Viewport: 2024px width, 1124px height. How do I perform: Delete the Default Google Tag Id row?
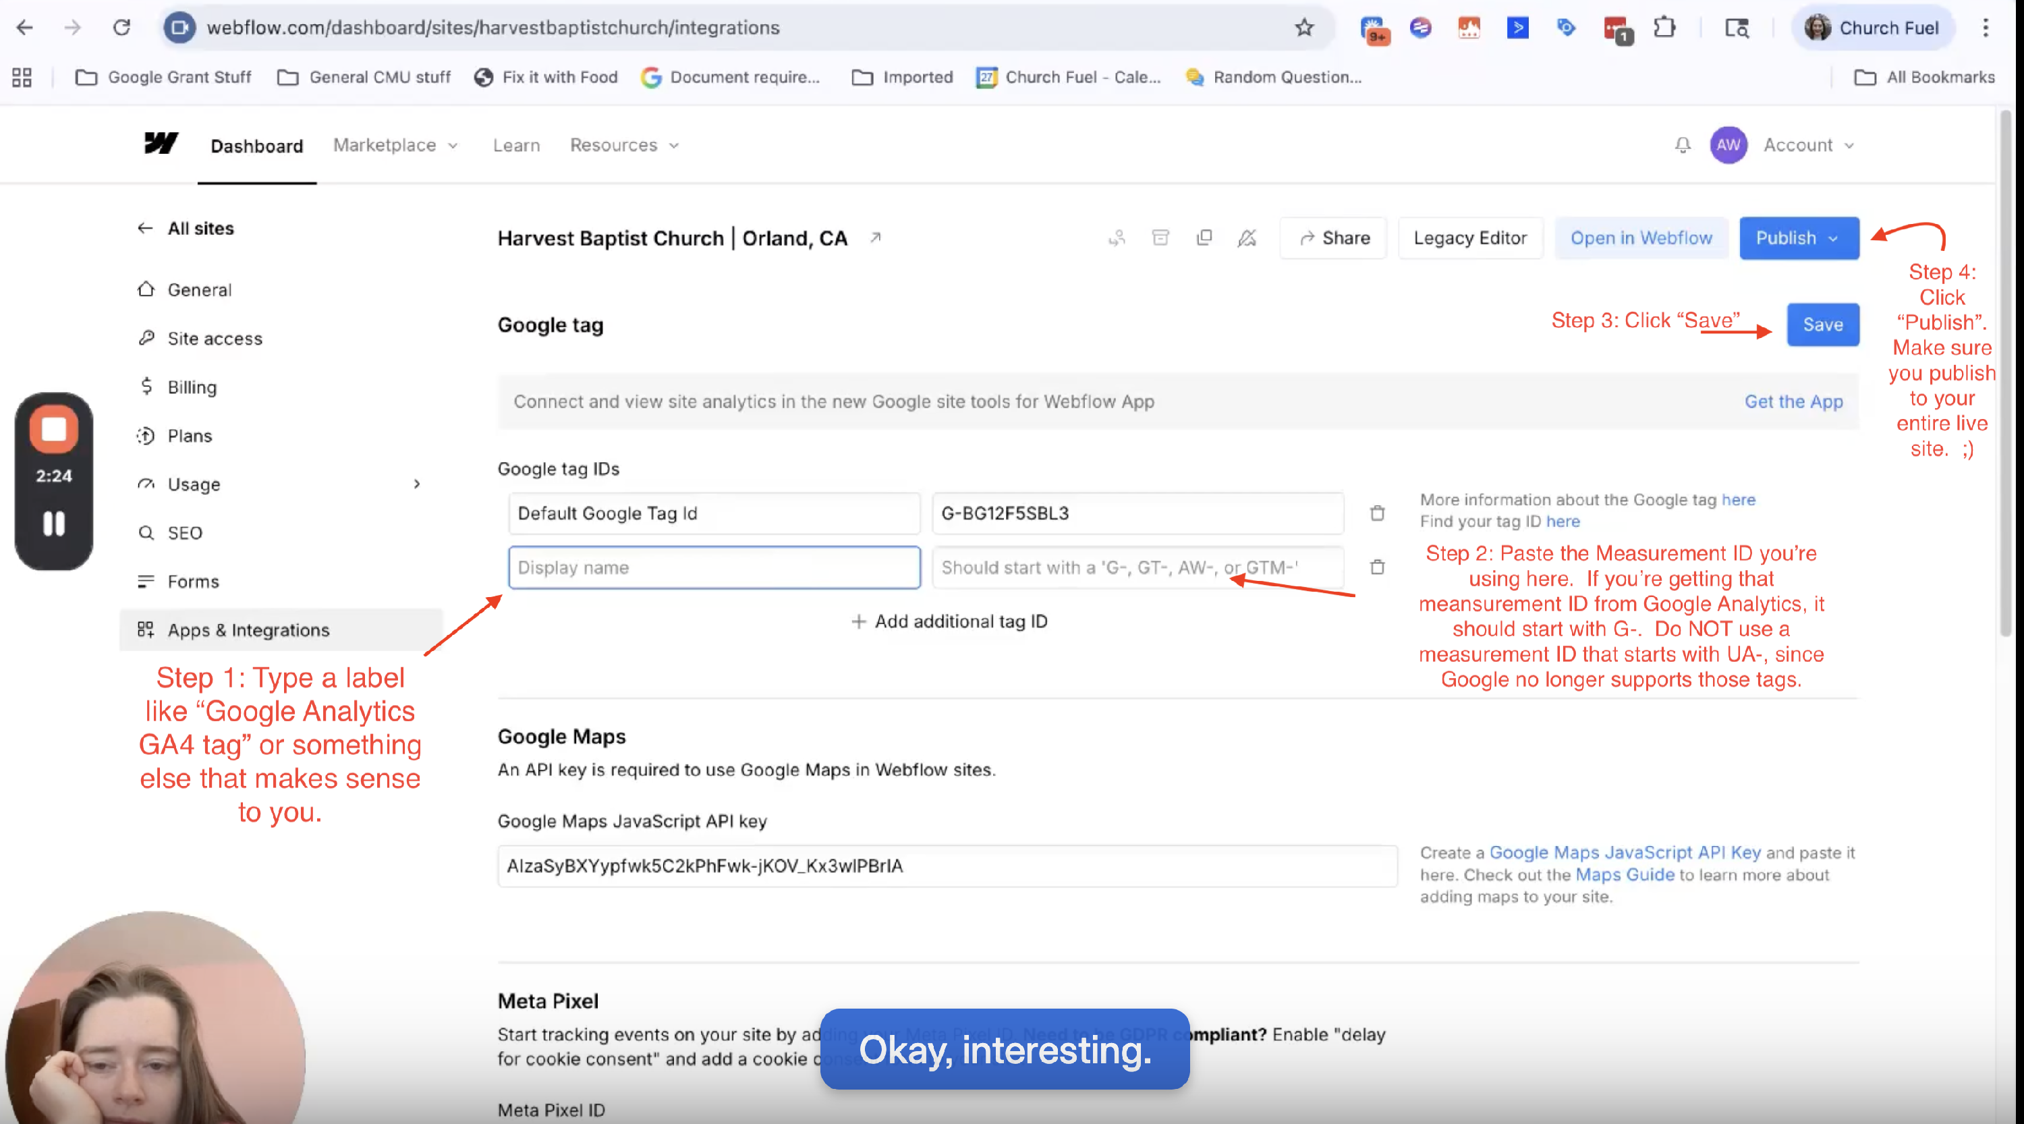point(1378,513)
